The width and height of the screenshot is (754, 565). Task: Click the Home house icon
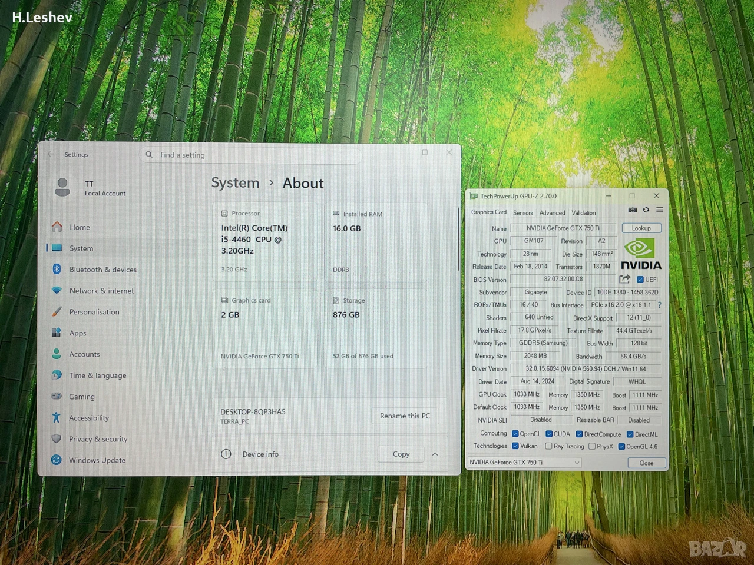coord(57,227)
